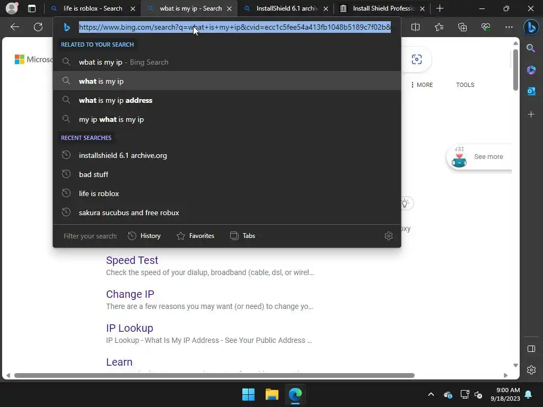Open File Explorer from taskbar
Viewport: 543px width, 407px height.
272,394
